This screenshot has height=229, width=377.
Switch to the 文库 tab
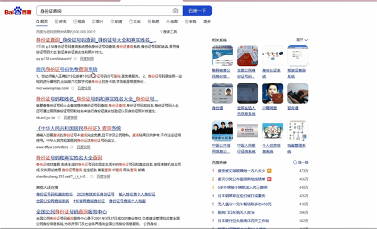tap(135, 21)
